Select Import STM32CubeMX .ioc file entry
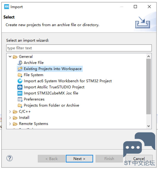 (51, 93)
